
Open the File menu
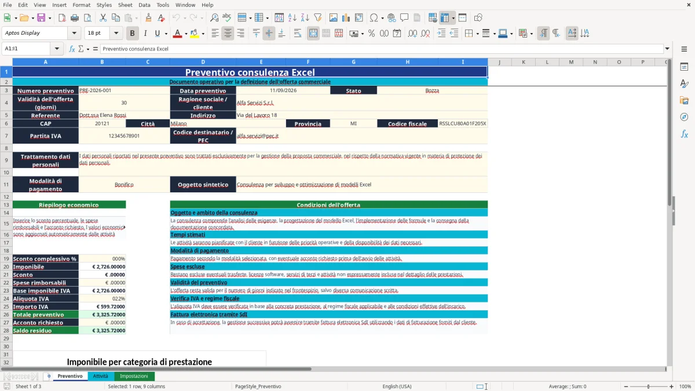point(8,5)
